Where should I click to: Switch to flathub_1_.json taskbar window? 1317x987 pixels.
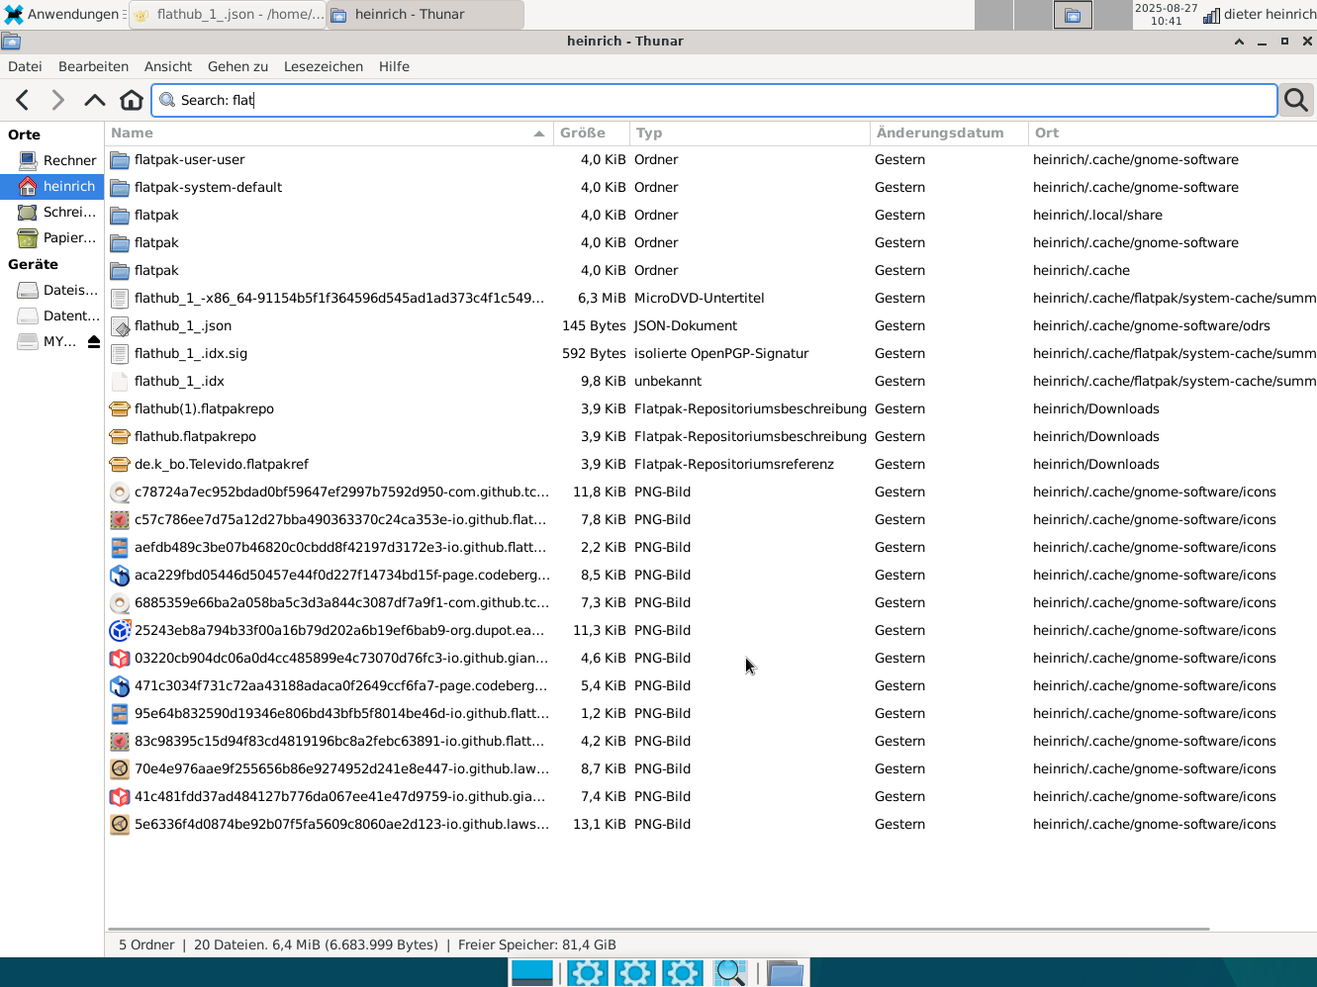228,15
